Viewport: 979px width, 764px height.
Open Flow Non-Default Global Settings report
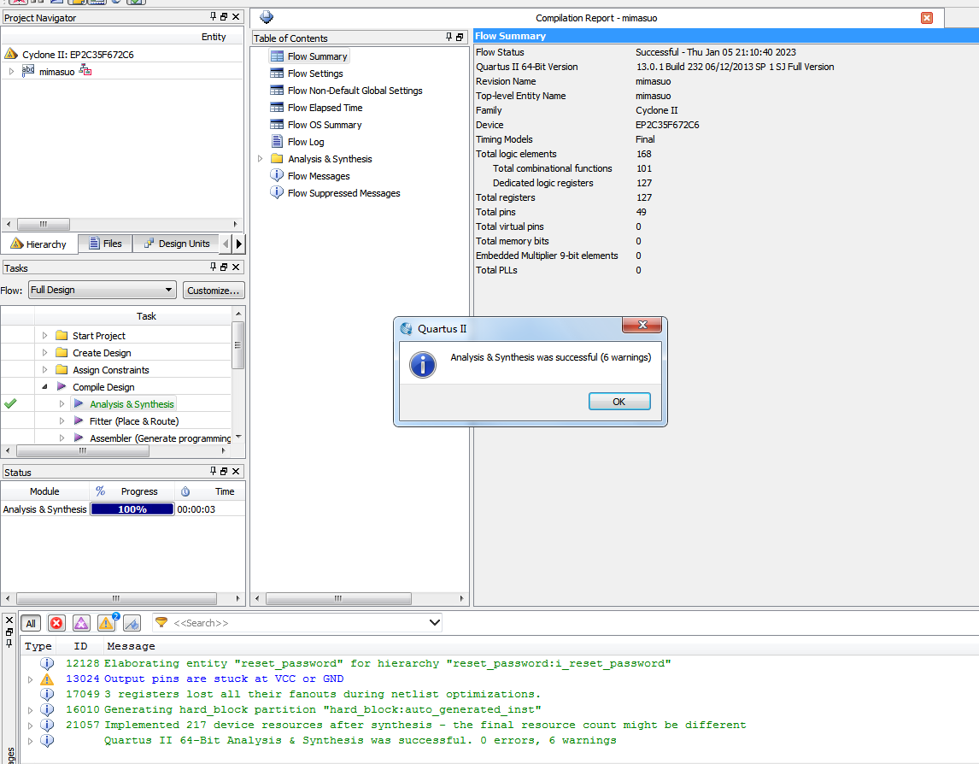coord(355,91)
